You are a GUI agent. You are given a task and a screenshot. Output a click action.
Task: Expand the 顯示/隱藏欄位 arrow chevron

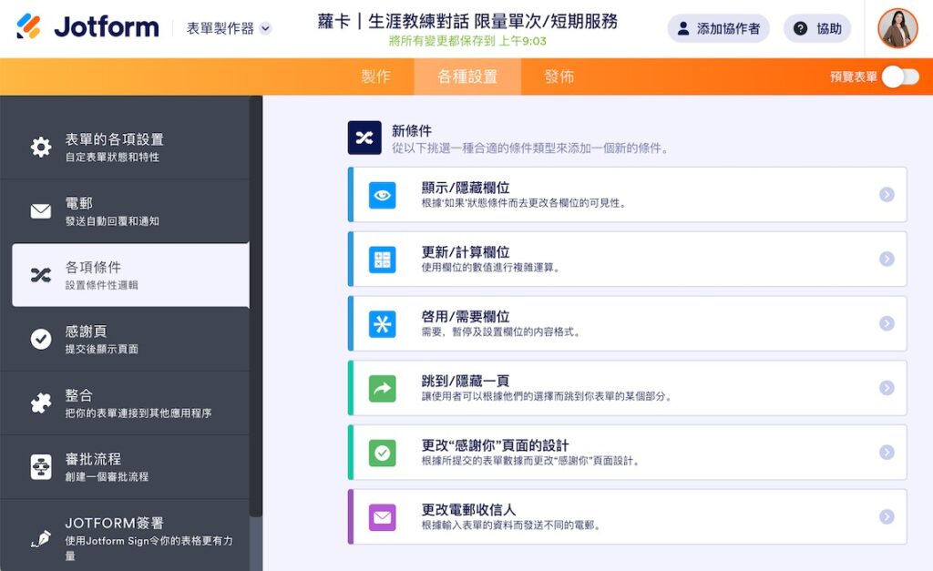pos(887,195)
